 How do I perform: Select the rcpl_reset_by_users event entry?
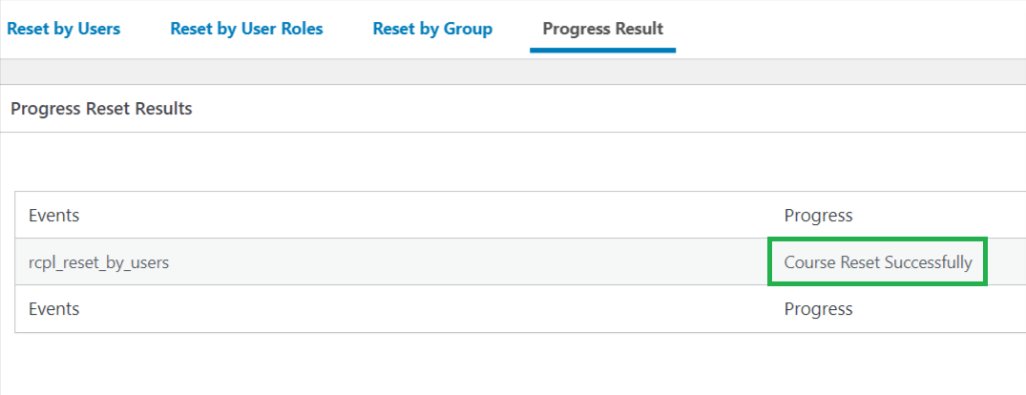[99, 263]
